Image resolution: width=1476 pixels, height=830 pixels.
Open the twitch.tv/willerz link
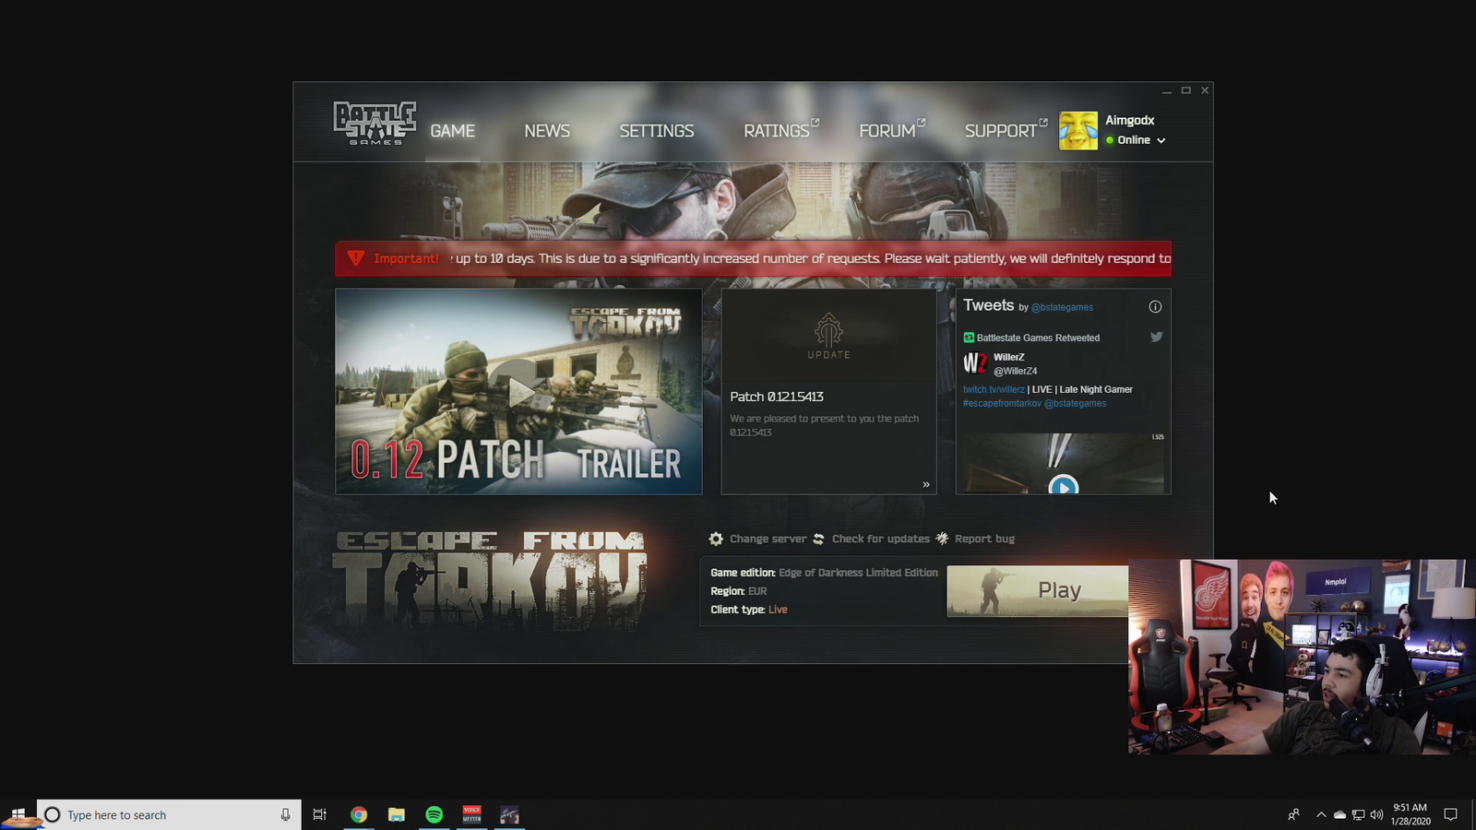coord(994,389)
